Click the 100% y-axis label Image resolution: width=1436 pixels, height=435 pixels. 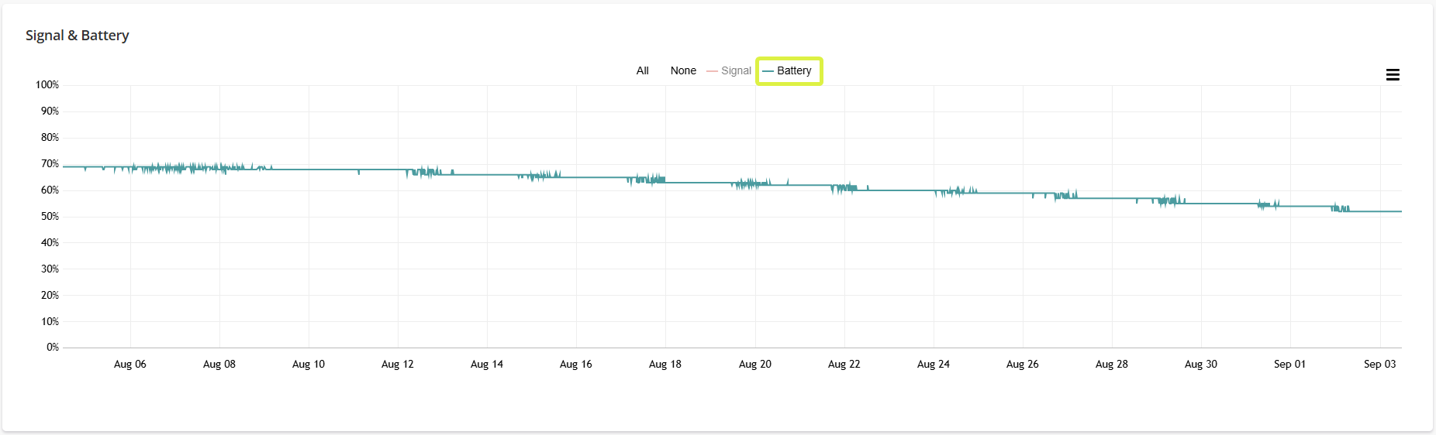(47, 85)
